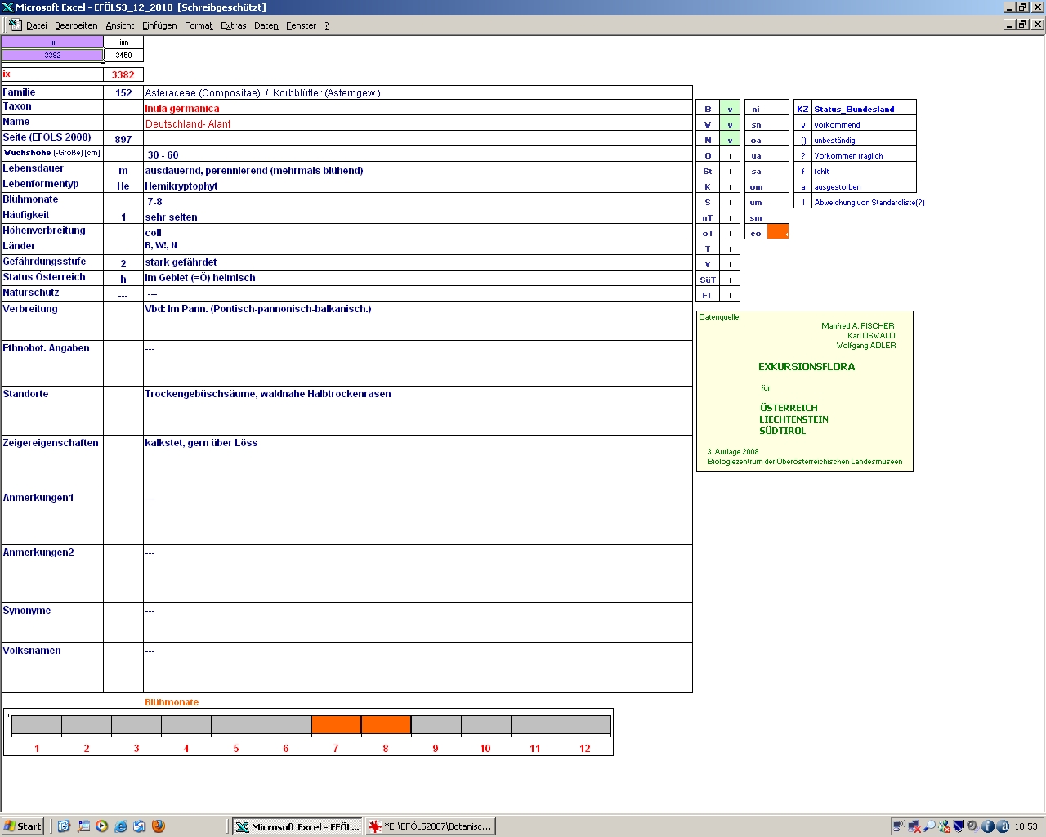Viewport: 1046px width, 837px height.
Task: Open the security shield tray icon
Action: pos(959,826)
